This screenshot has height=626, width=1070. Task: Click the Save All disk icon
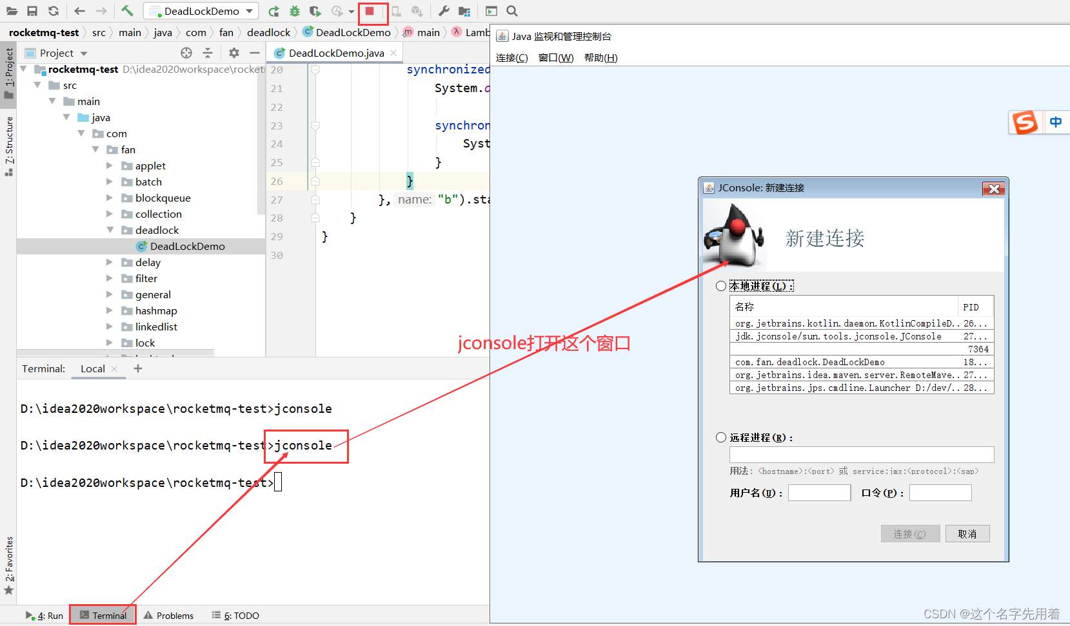point(32,11)
